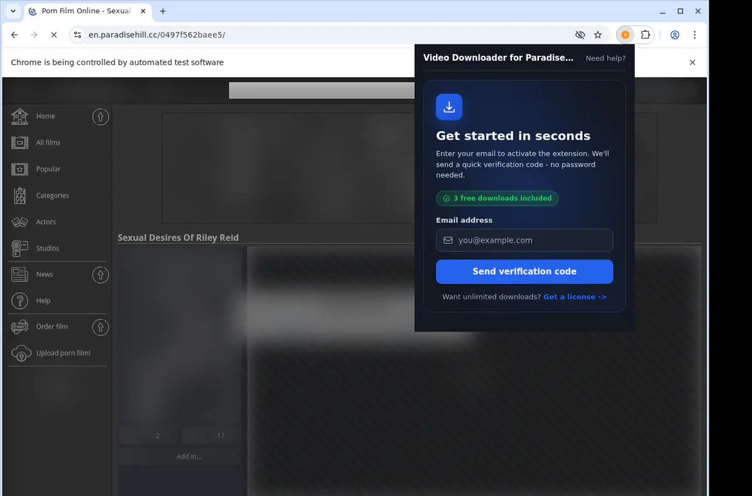Stop loading the page

54,35
